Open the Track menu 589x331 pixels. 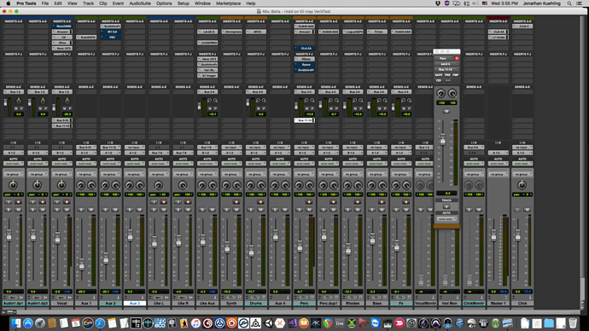click(88, 3)
